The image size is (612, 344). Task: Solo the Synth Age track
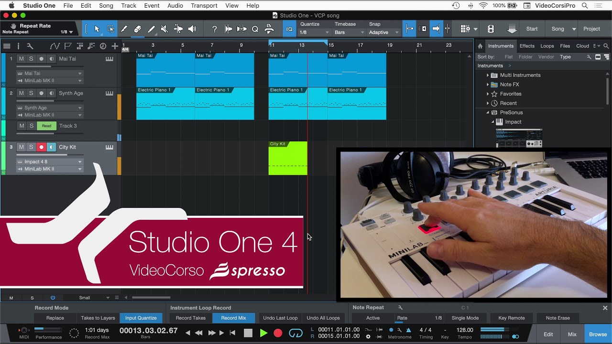click(x=31, y=93)
